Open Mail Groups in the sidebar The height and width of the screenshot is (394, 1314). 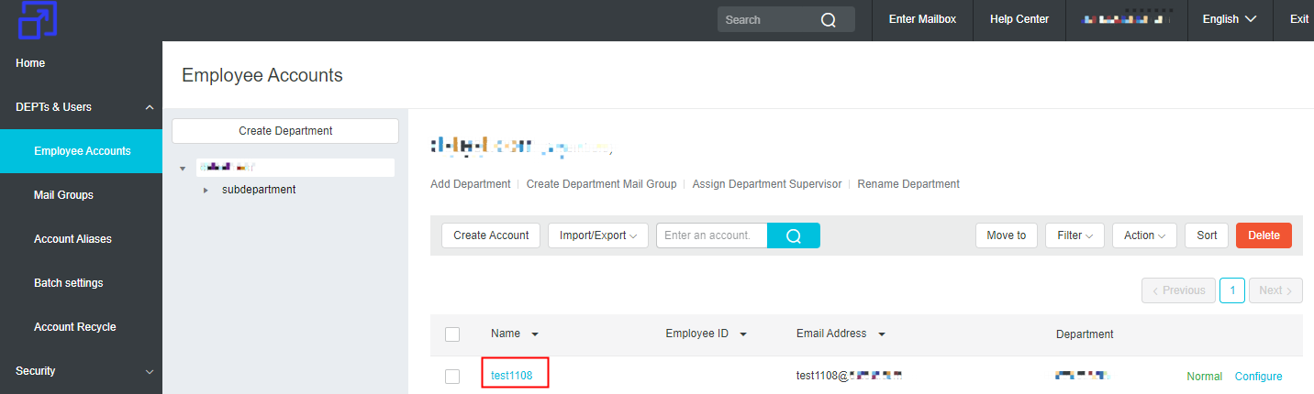[63, 195]
